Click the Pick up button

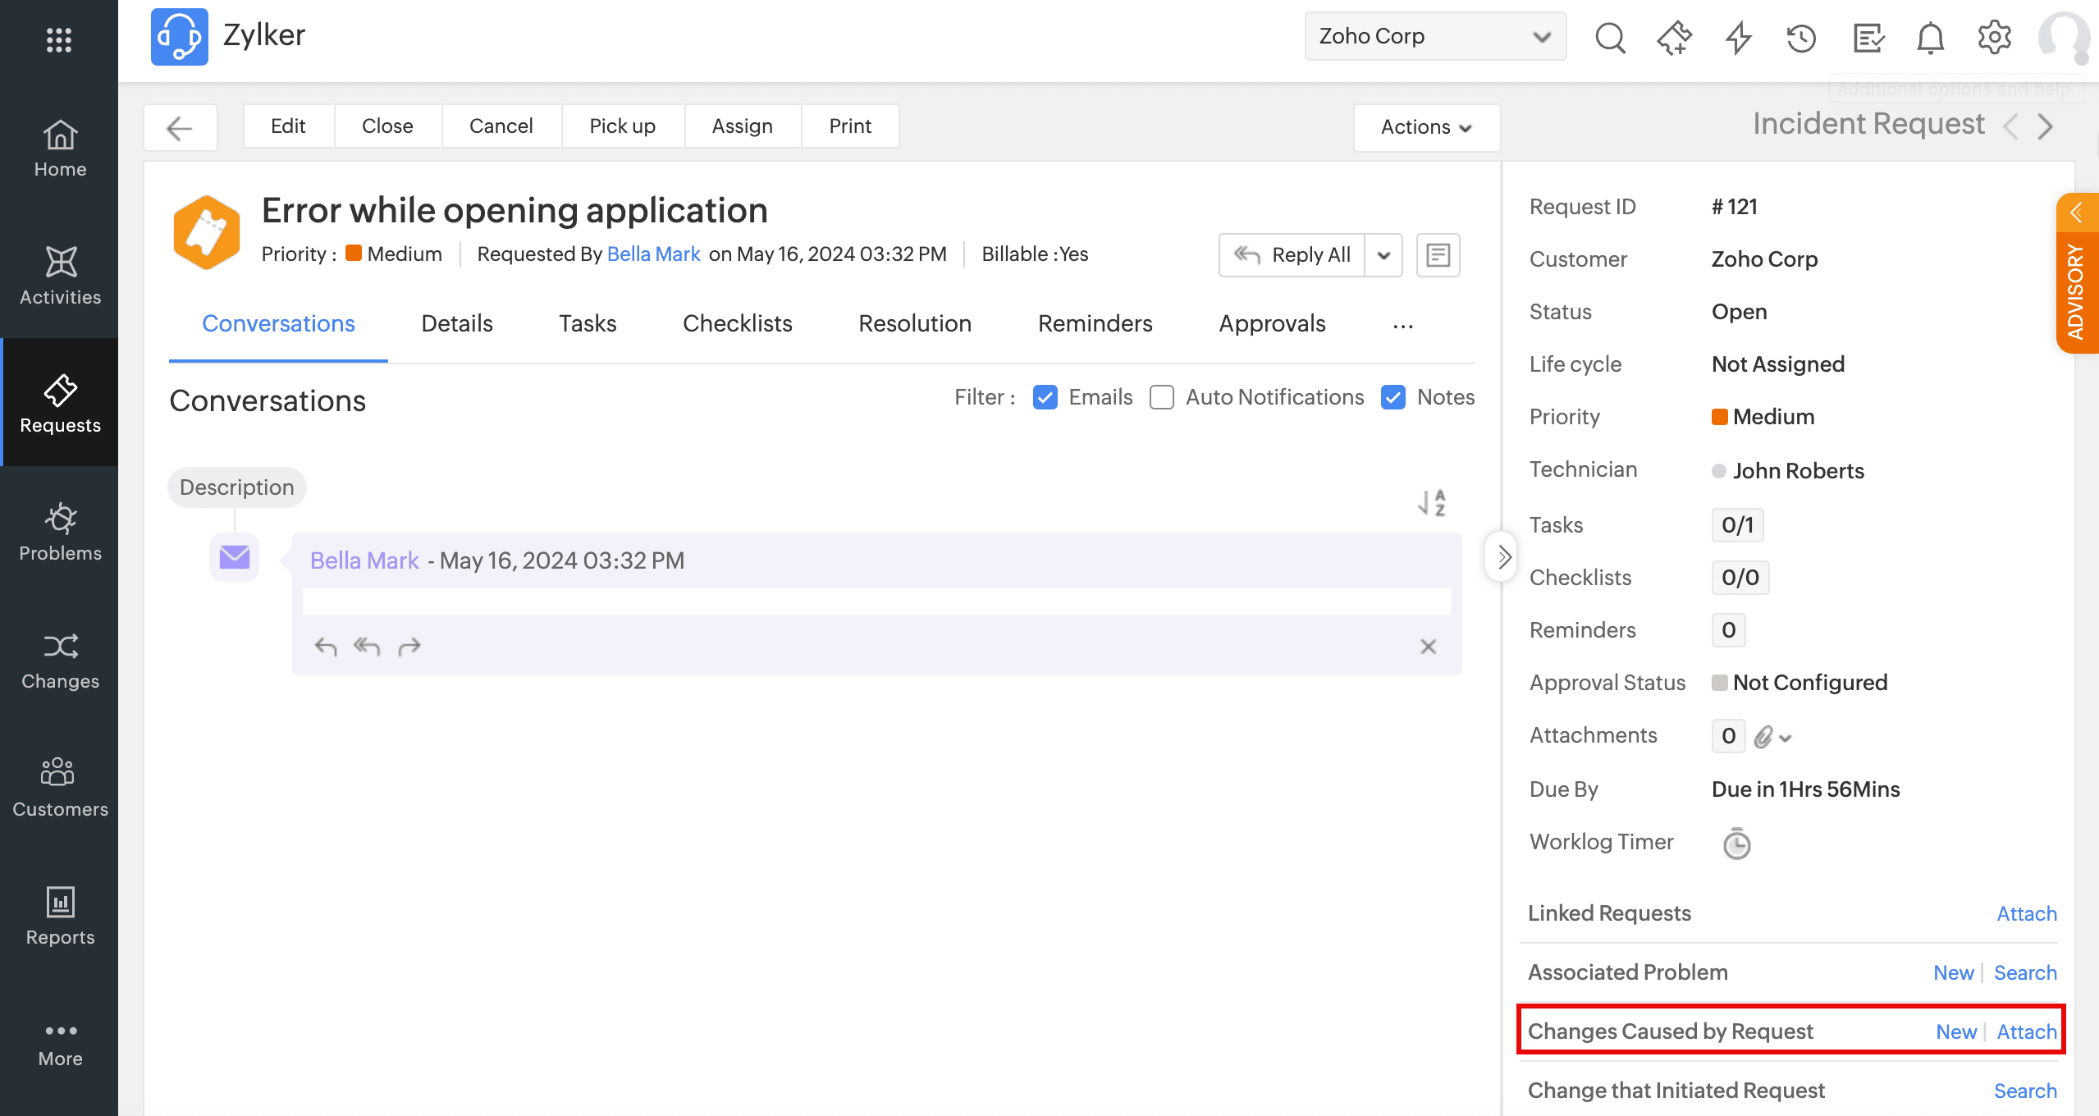coord(622,126)
